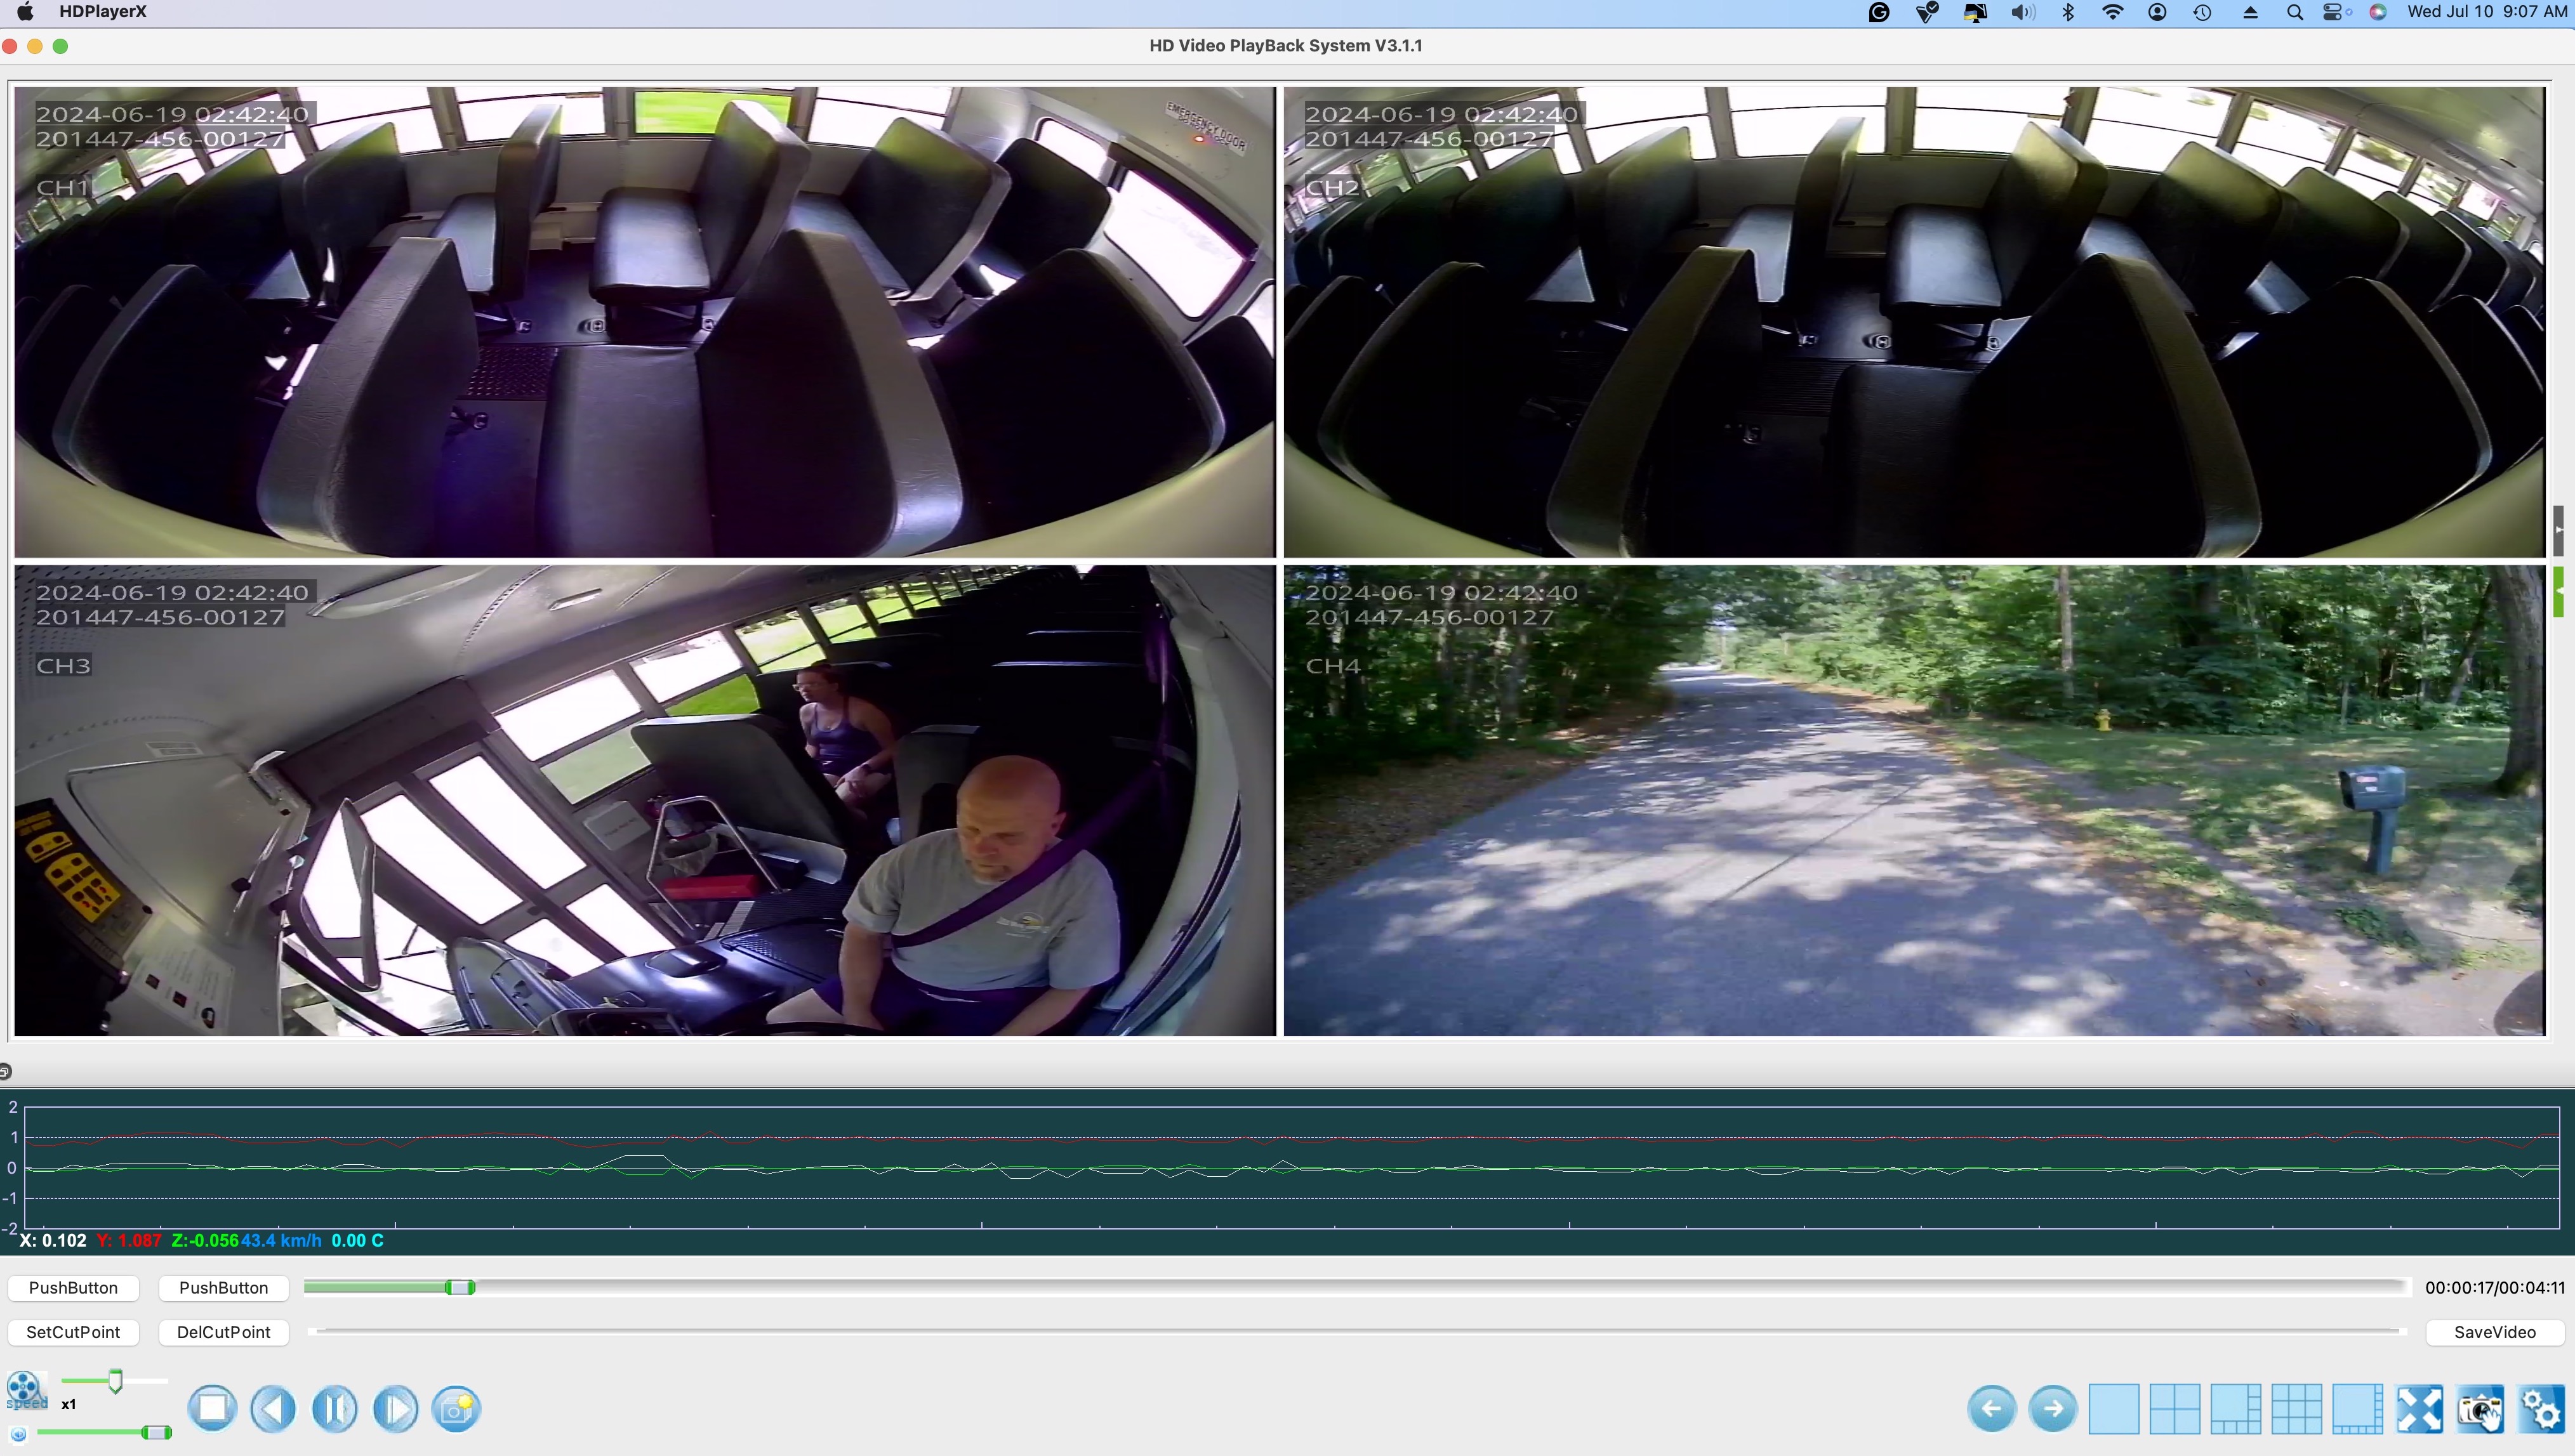Click the SaveVideo button
Viewport: 2575px width, 1456px height.
(x=2494, y=1332)
